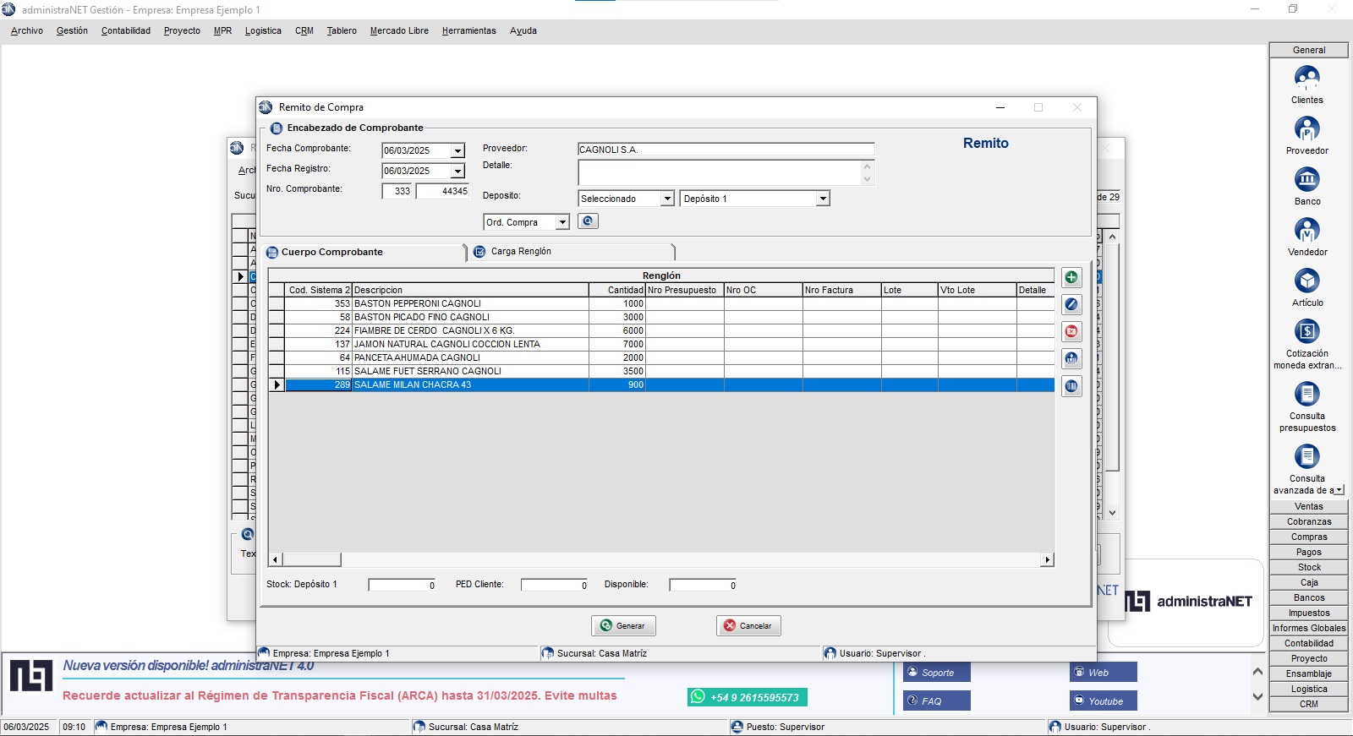Open Cotización moneda extranjera icon
1353x736 pixels.
coord(1306,331)
